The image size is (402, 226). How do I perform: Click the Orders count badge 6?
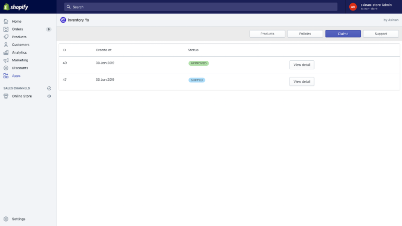pos(49,29)
